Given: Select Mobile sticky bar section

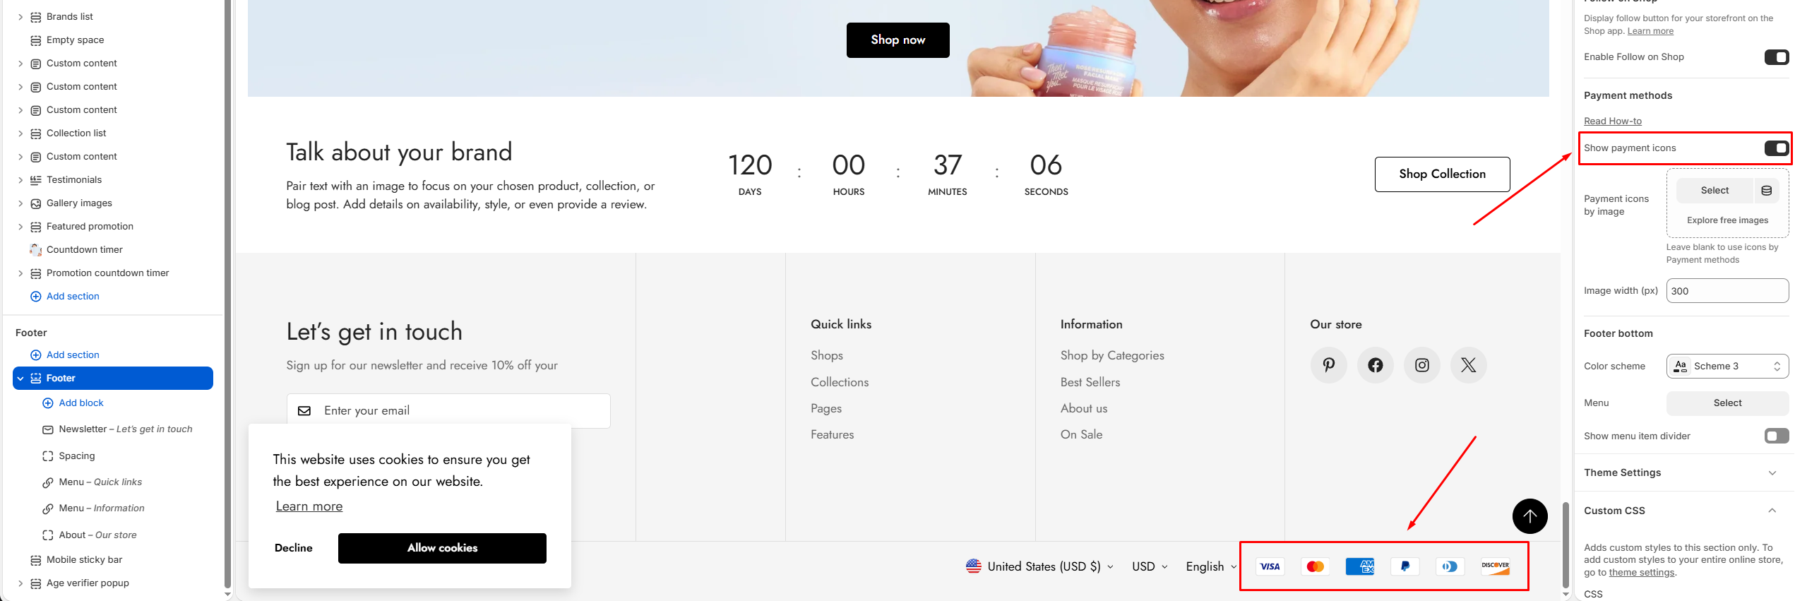Looking at the screenshot, I should pyautogui.click(x=85, y=560).
